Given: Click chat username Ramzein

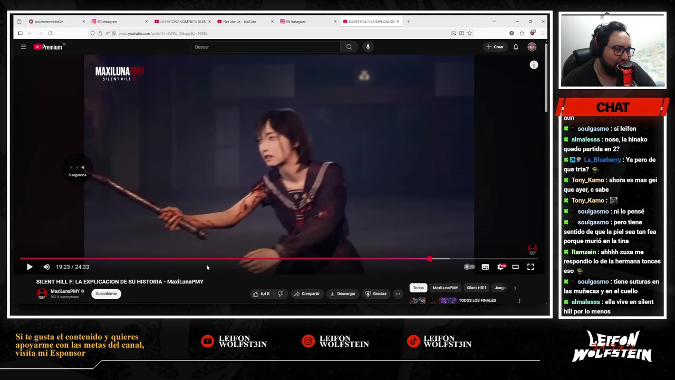Looking at the screenshot, I should [x=584, y=252].
